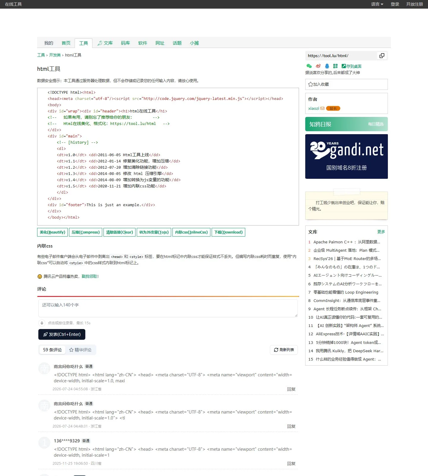Viewport: 428px width, 476px height.
Task: Share via the QQ penguin icon
Action: click(x=327, y=66)
